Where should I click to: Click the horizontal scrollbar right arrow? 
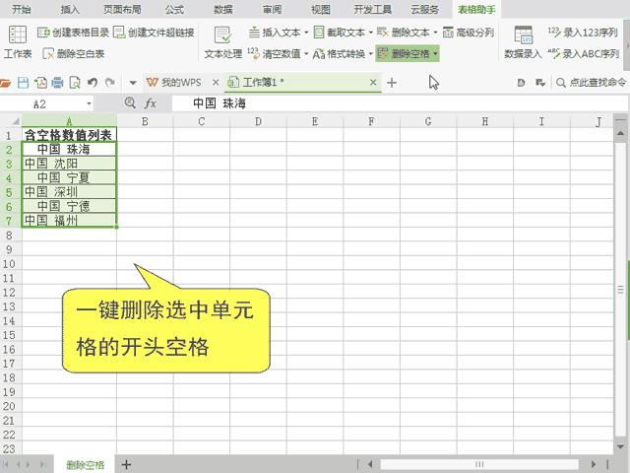(x=593, y=464)
